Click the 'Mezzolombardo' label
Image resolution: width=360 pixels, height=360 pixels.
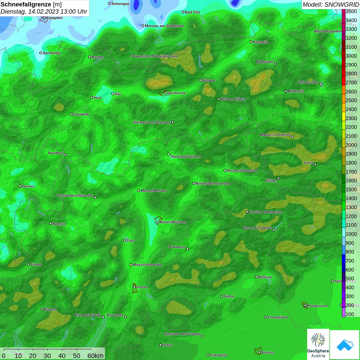pyautogui.click(x=147, y=265)
